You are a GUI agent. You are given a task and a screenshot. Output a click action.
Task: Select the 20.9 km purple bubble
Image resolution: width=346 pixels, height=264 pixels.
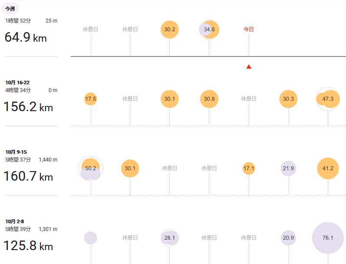tap(288, 238)
